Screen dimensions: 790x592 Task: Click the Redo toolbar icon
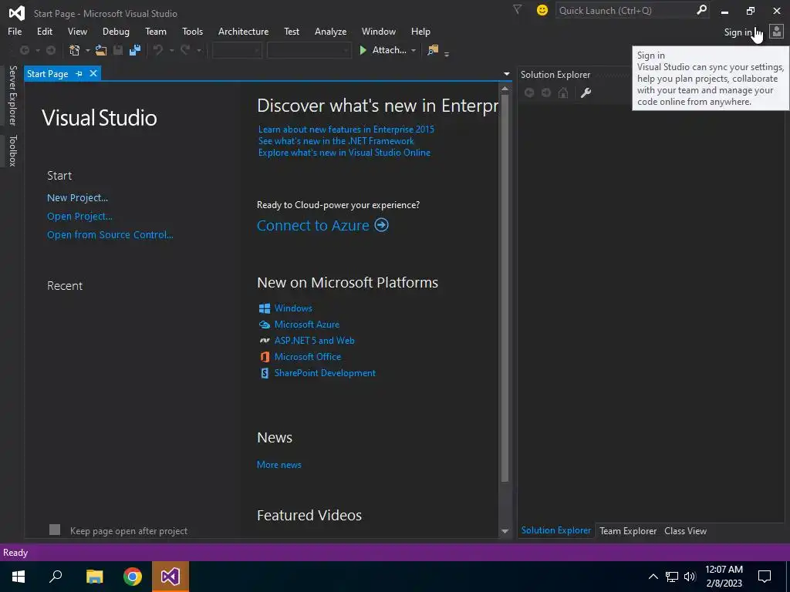pyautogui.click(x=185, y=50)
